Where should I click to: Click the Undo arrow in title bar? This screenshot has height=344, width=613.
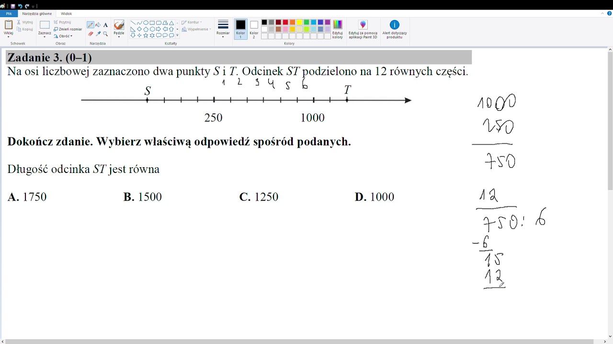pos(20,6)
